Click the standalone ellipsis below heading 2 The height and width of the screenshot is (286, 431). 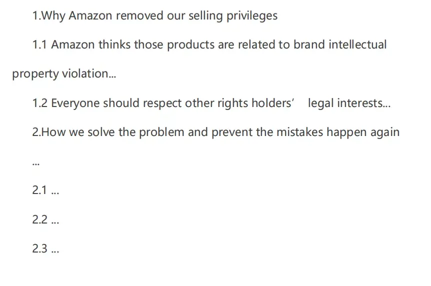click(x=36, y=164)
